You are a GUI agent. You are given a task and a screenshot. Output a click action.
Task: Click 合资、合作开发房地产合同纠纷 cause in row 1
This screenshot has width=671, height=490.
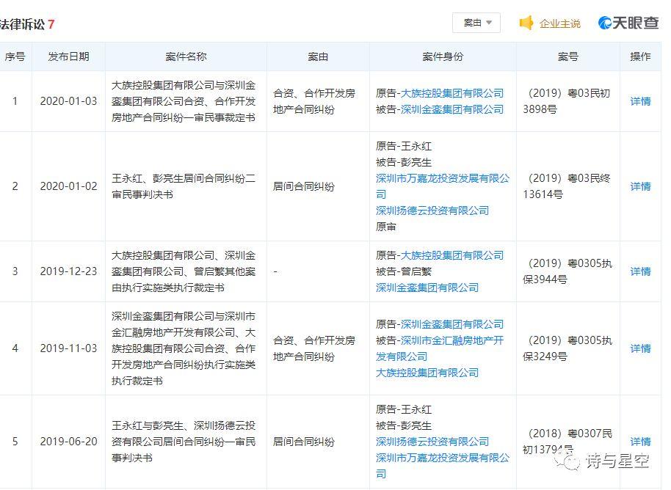coord(314,101)
